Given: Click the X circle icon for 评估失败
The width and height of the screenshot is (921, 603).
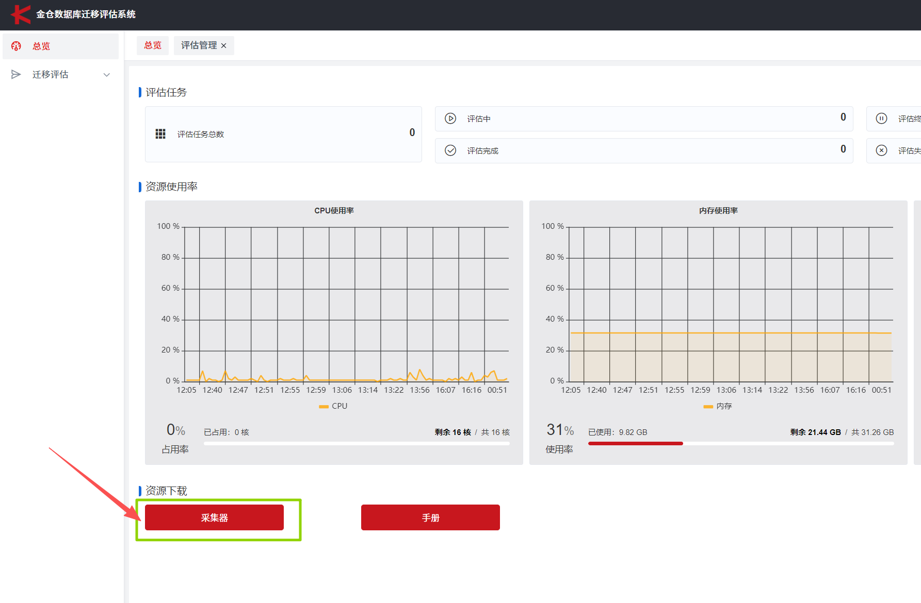Looking at the screenshot, I should (x=881, y=150).
